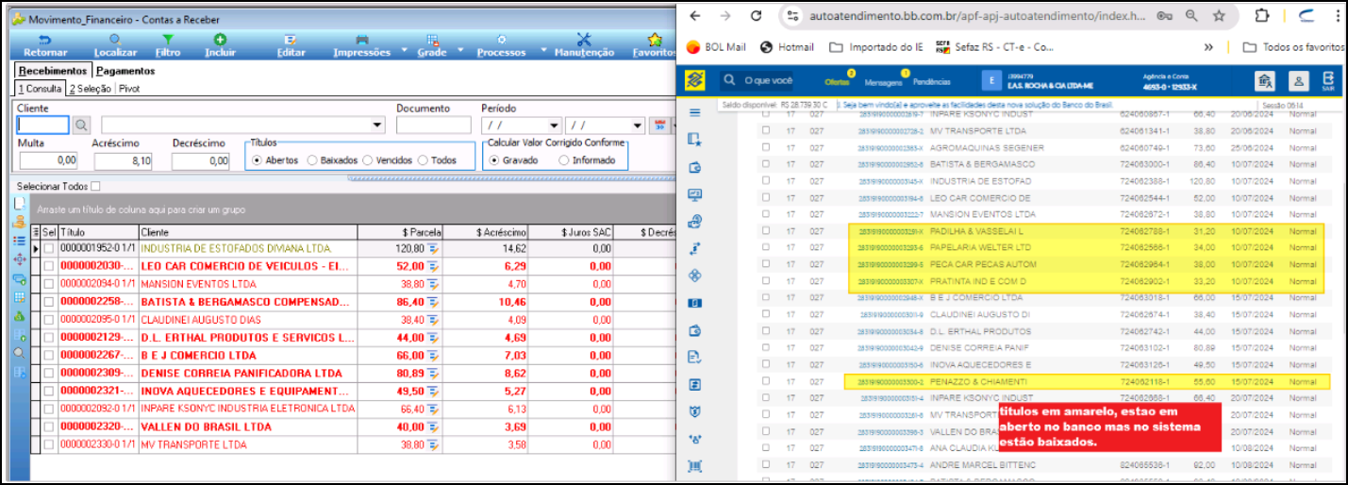Click the Favoritos star icon
The height and width of the screenshot is (485, 1348).
tap(654, 40)
